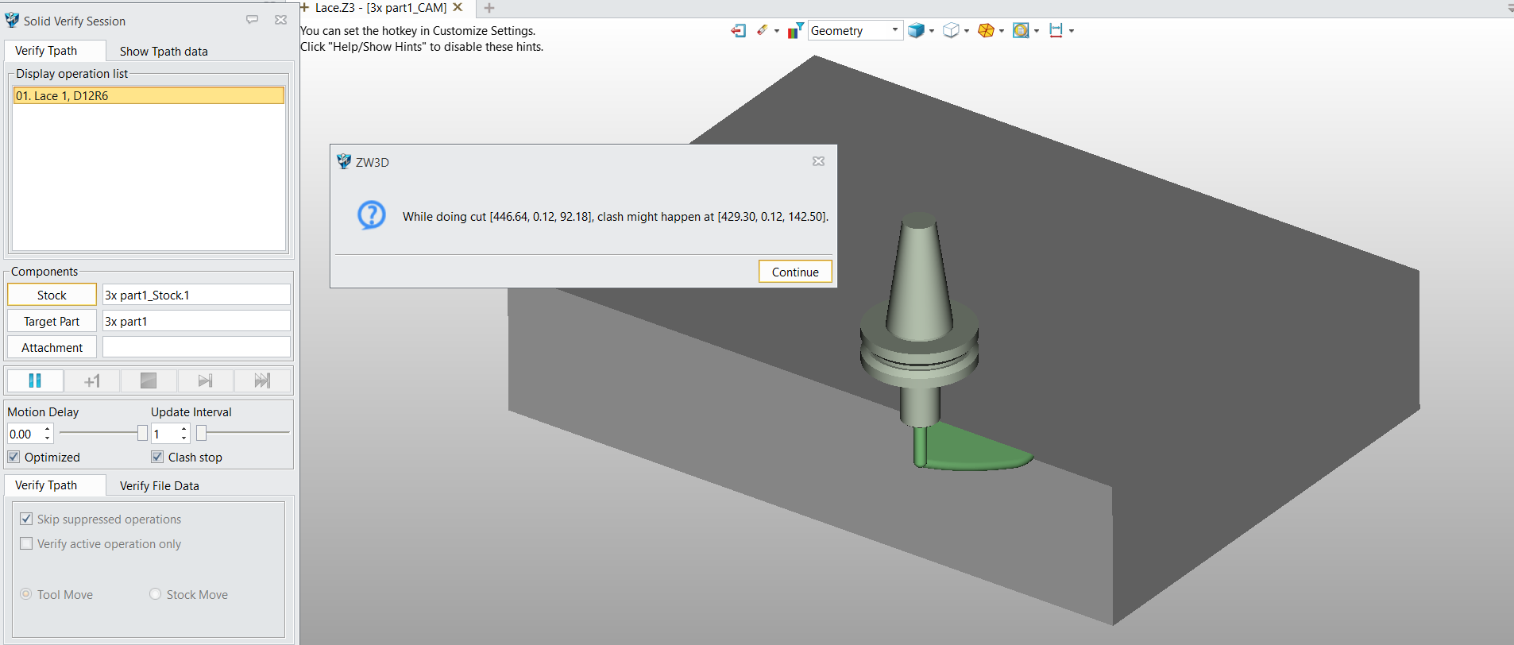Click the shaded blue cube display icon
This screenshot has width=1514, height=645.
(x=916, y=30)
